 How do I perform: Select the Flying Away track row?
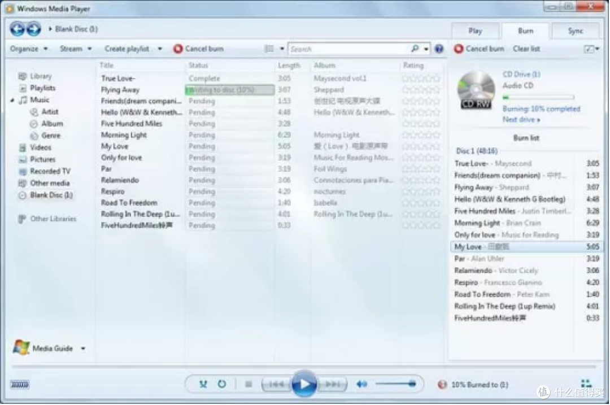[x=269, y=90]
